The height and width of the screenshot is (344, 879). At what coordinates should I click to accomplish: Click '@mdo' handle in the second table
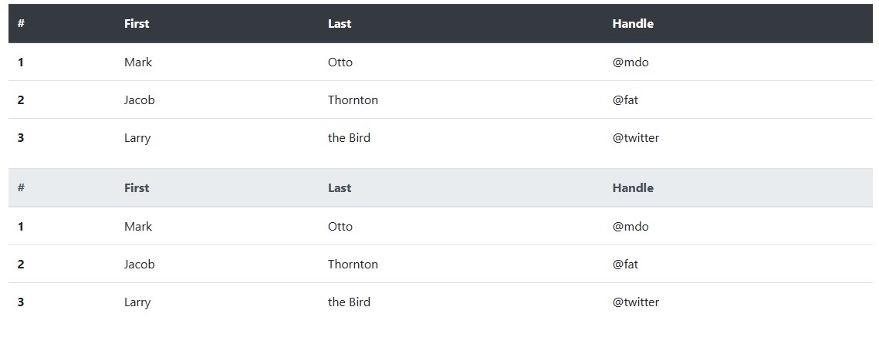pos(631,226)
